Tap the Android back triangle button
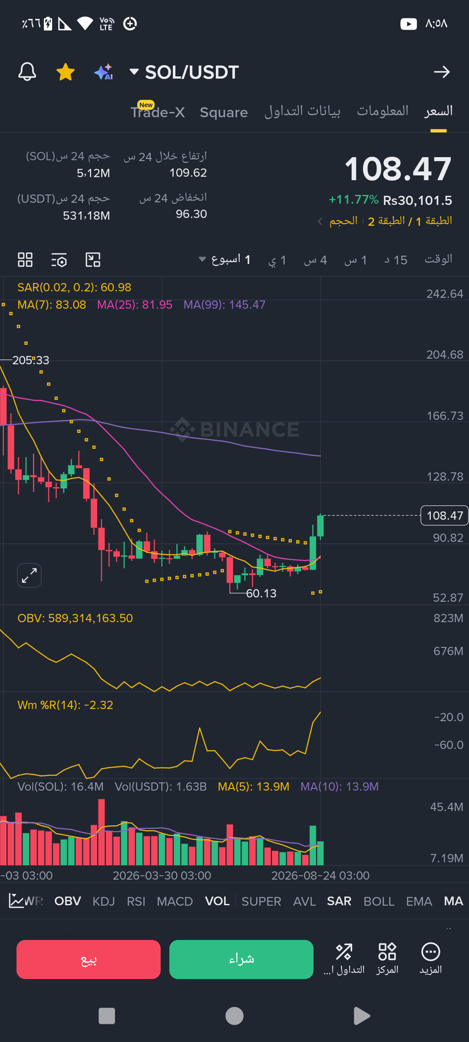The width and height of the screenshot is (469, 1042). [362, 1016]
